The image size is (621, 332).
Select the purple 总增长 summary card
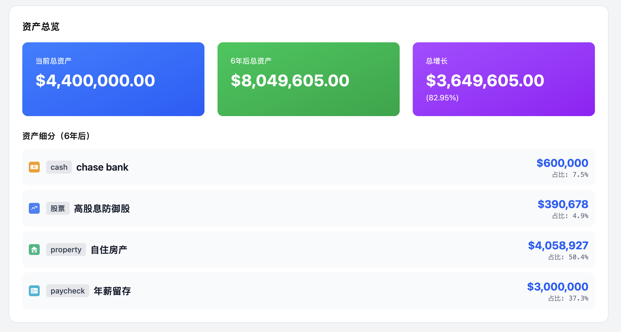504,79
